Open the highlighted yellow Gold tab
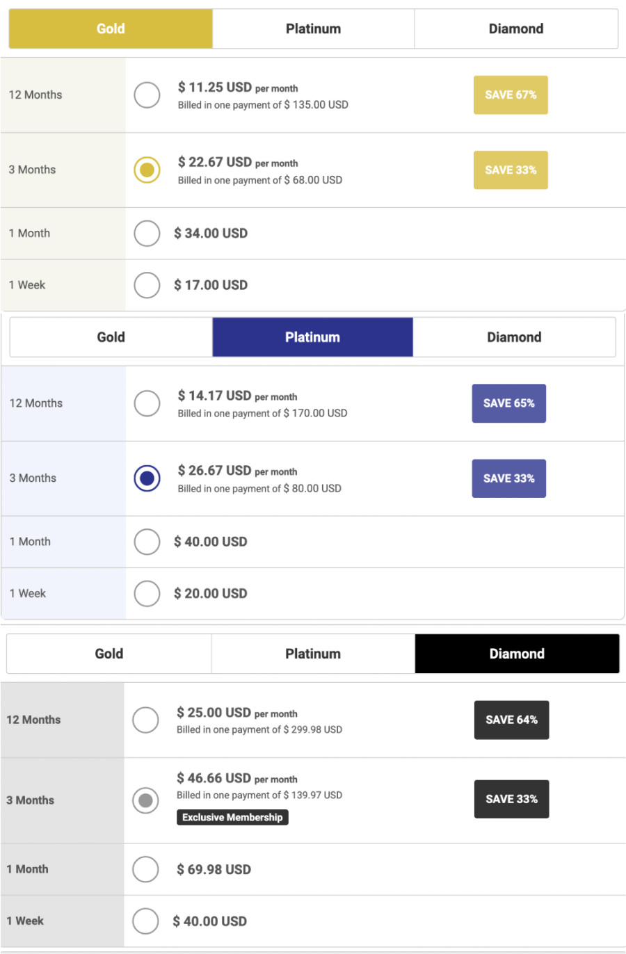This screenshot has height=954, width=626. click(x=111, y=29)
